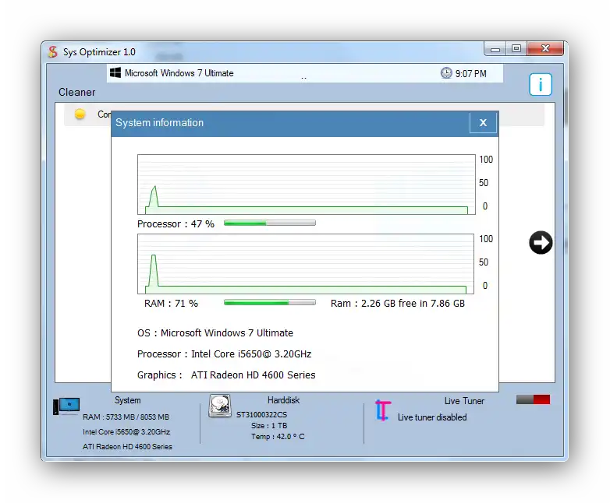Click 'Graphics : ATI Radeon HD 4600 Series' line
This screenshot has height=503, width=610.
pyautogui.click(x=226, y=375)
